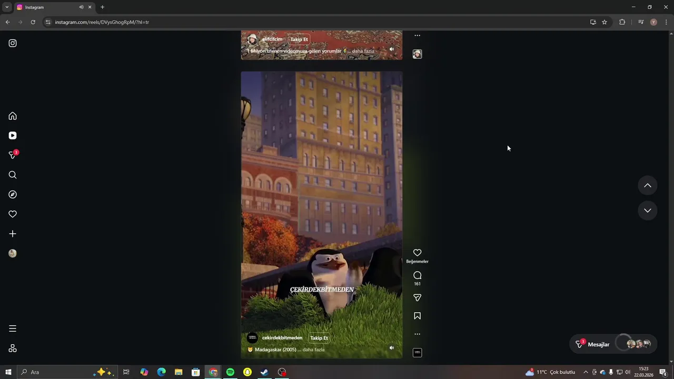The height and width of the screenshot is (379, 674).
Task: Open the tab search dropdown
Action: (x=7, y=7)
